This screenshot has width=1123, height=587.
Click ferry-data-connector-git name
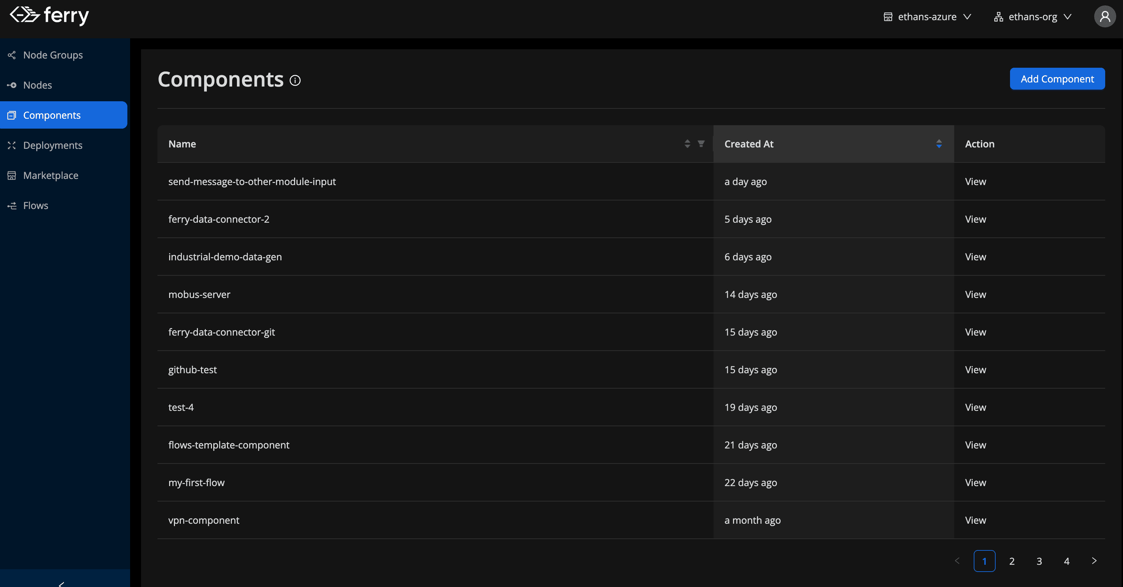(222, 332)
